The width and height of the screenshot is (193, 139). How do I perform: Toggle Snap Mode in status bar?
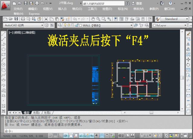click(50, 136)
